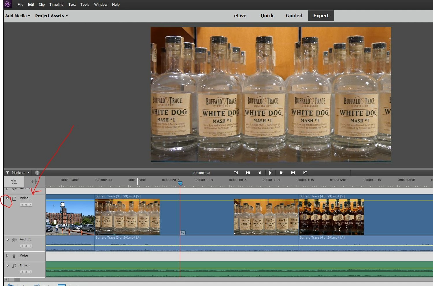The image size is (433, 286).
Task: Click the Voice track microphone icon
Action: point(14,256)
